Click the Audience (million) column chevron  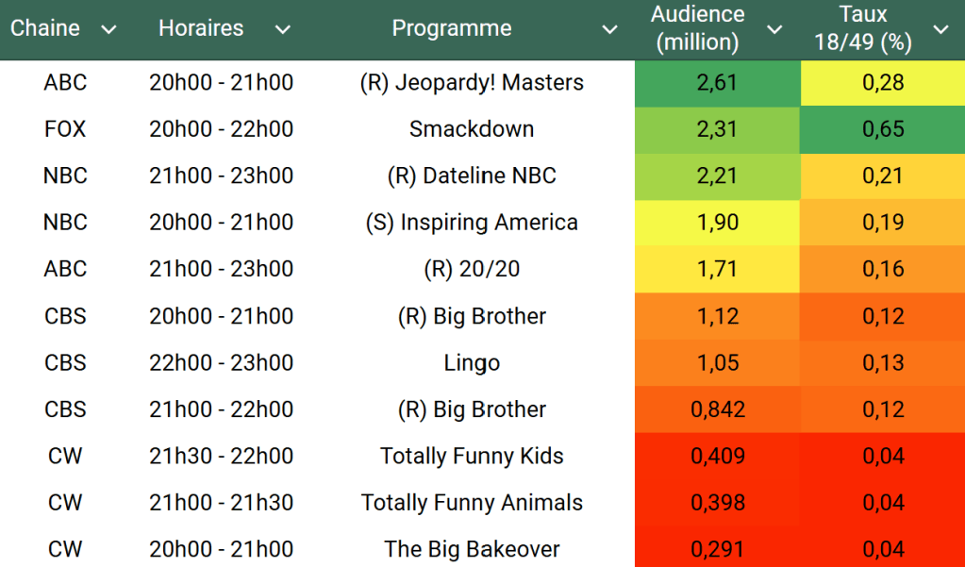click(774, 29)
